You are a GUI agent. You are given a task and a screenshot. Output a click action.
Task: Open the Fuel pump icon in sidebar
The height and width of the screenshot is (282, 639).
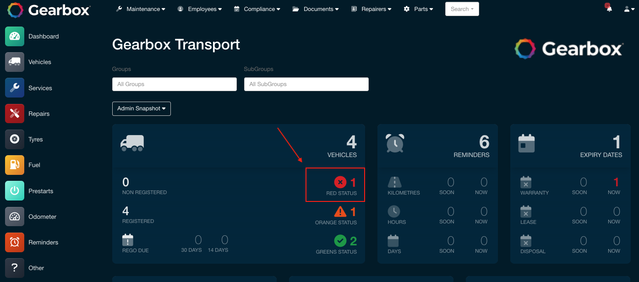pyautogui.click(x=15, y=165)
